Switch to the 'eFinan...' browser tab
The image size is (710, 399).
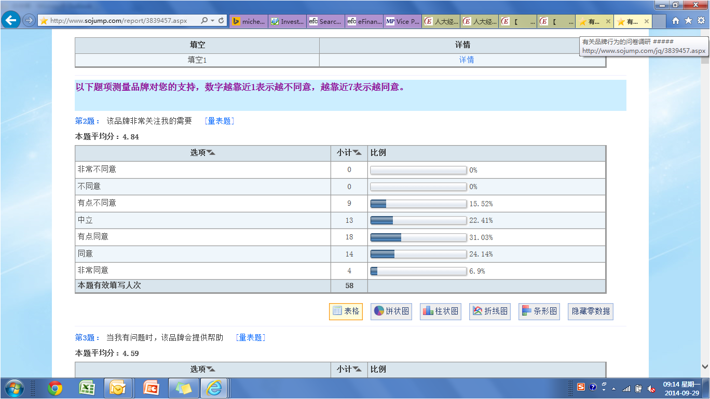click(x=364, y=21)
